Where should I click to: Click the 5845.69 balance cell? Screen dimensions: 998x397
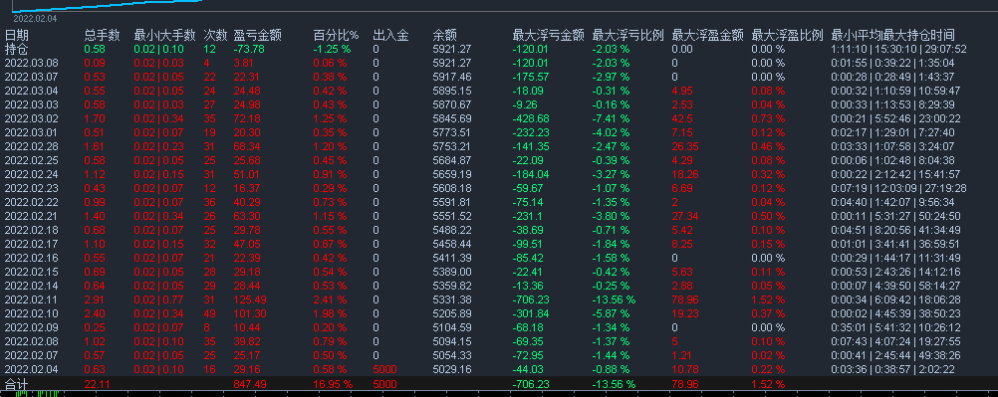452,118
